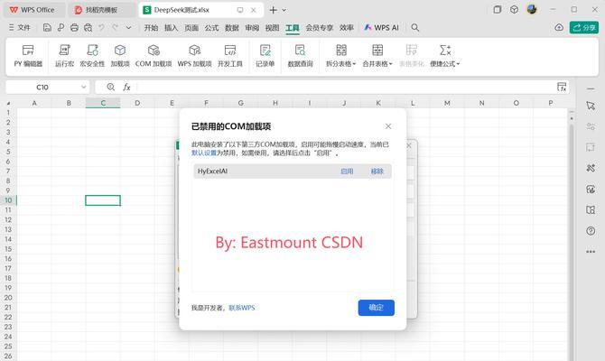Click the zoom magnifier beside formula bar
605x361 pixels.
point(111,88)
